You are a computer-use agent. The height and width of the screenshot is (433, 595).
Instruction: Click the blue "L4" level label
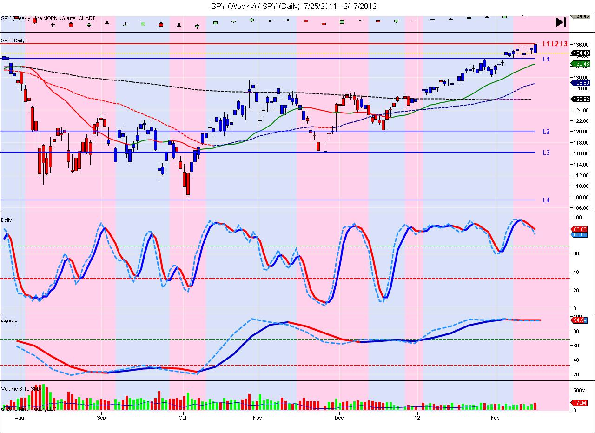546,200
